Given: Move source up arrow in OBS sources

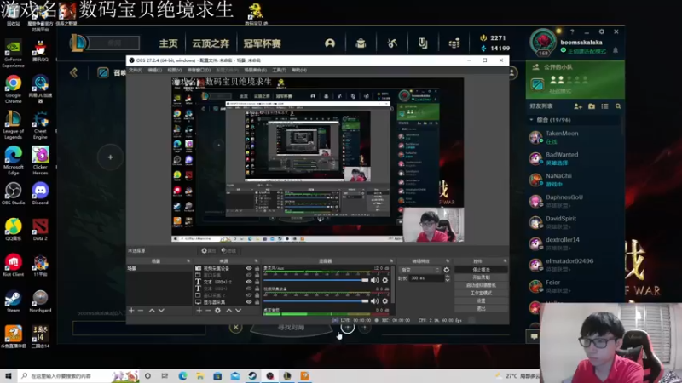Looking at the screenshot, I should (228, 311).
